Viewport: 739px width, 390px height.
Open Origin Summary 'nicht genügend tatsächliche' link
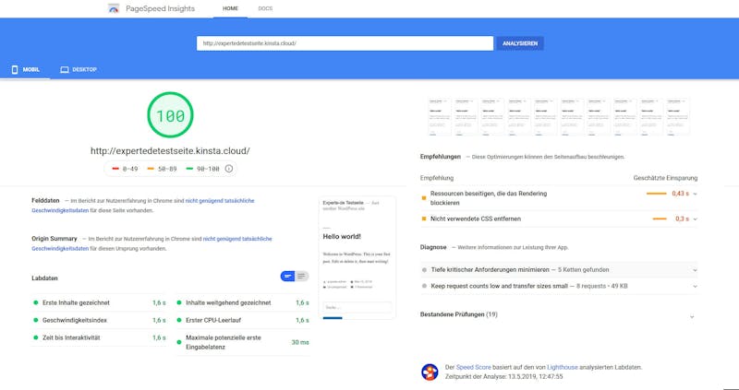tap(237, 239)
